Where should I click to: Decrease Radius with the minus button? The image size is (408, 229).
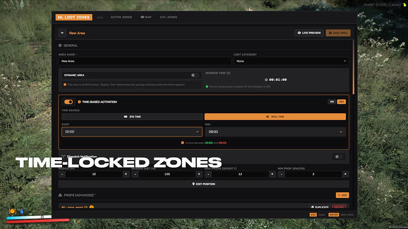point(62,174)
